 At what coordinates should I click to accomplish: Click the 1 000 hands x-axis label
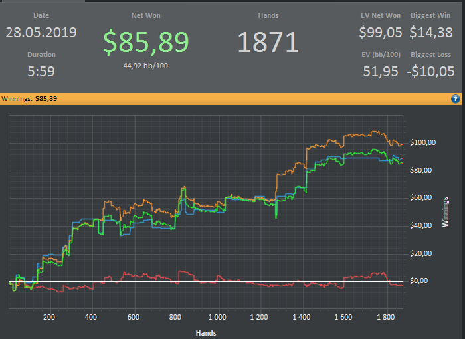coord(217,317)
